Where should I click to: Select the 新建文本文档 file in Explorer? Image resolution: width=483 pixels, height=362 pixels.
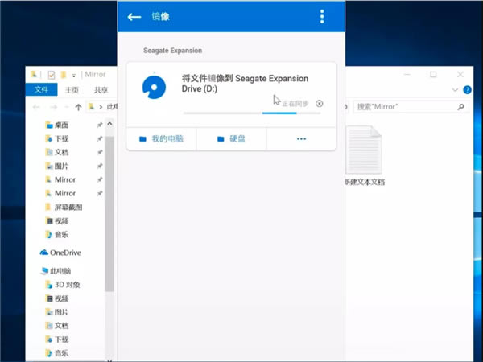pyautogui.click(x=364, y=155)
